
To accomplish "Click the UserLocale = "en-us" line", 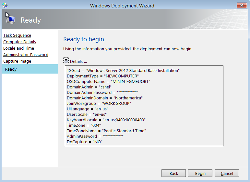I will click(x=87, y=115).
